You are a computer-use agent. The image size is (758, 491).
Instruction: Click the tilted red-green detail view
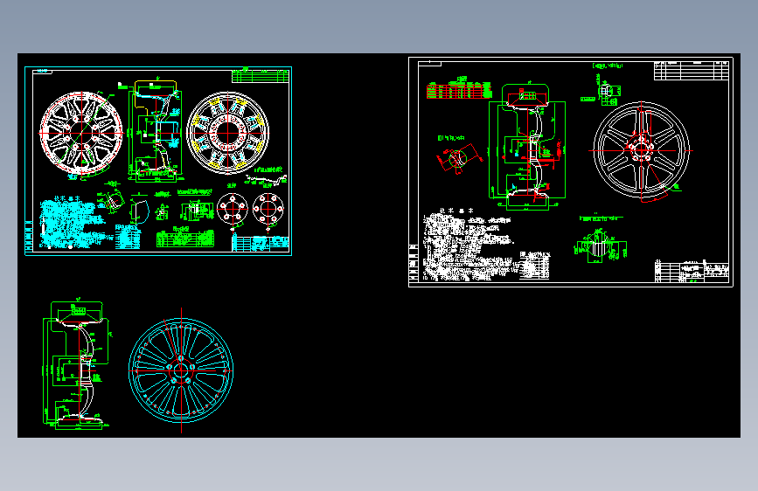point(458,158)
